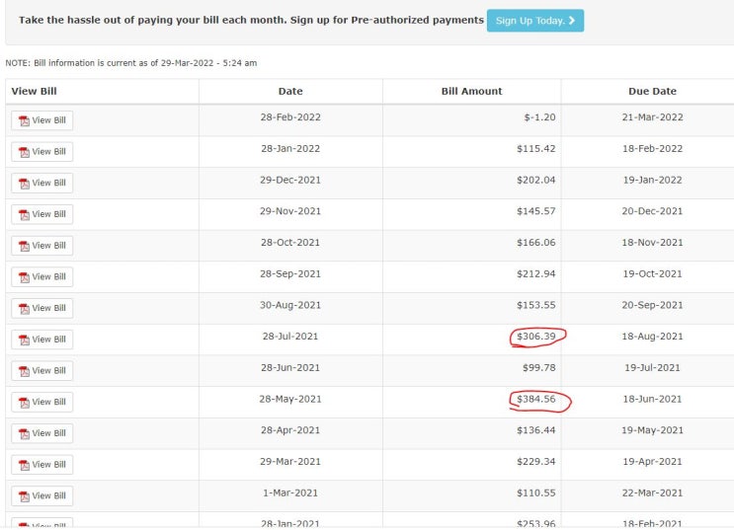
Task: Click the 28-Jun-2021 date cell
Action: click(290, 368)
